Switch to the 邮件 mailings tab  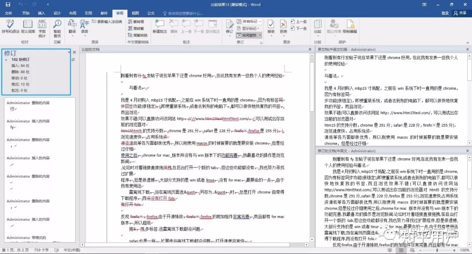[x=104, y=13]
